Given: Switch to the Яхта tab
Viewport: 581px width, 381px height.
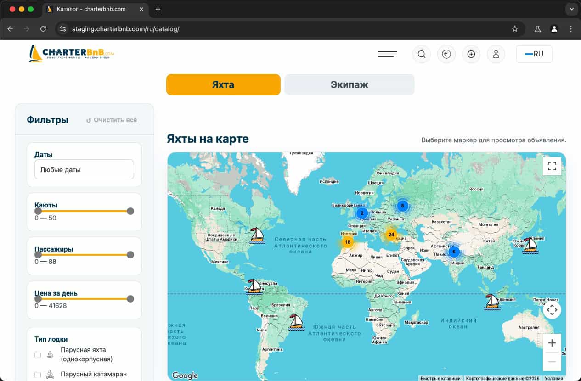Looking at the screenshot, I should tap(223, 85).
